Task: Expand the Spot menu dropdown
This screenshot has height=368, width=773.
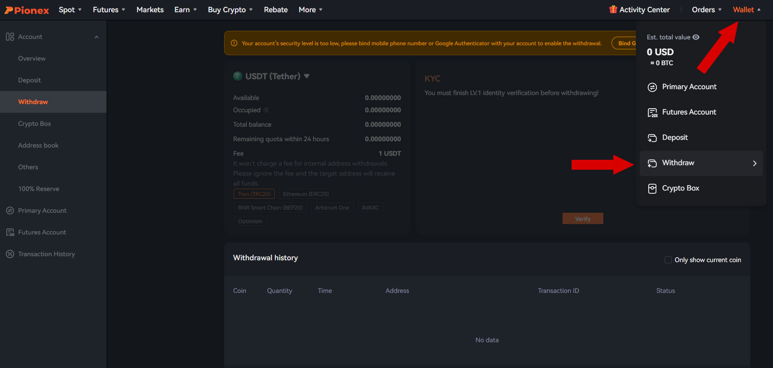Action: pos(70,10)
